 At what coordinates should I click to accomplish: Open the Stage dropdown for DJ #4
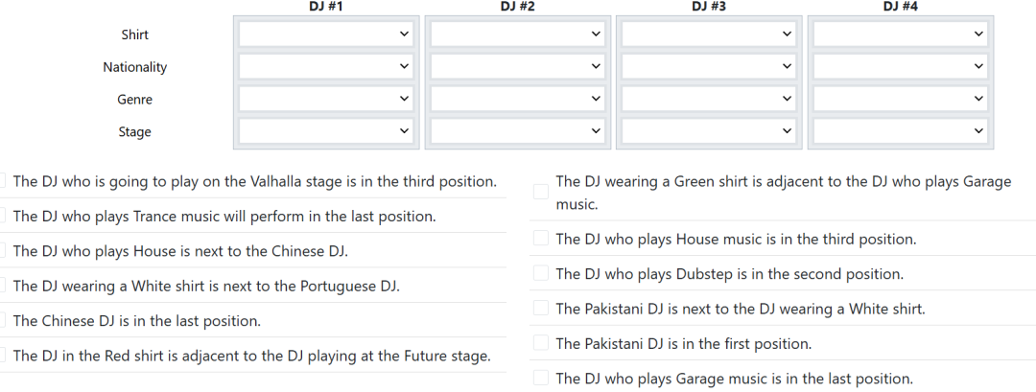coord(900,131)
